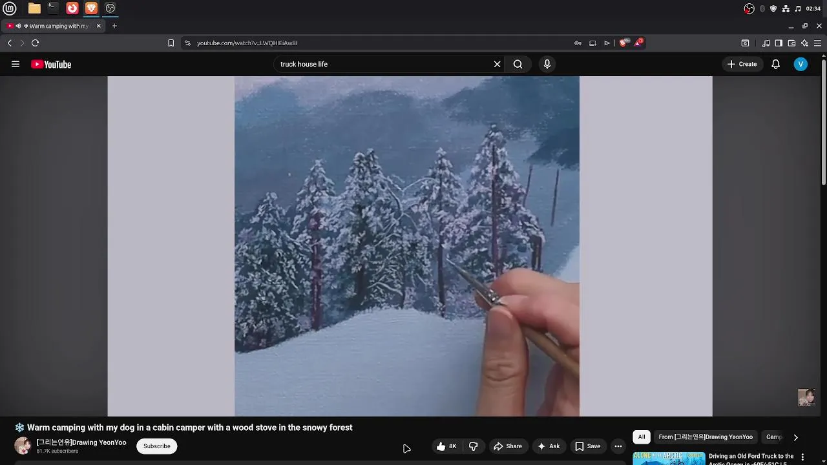
Task: Open the file manager folder icon
Action: (34, 8)
